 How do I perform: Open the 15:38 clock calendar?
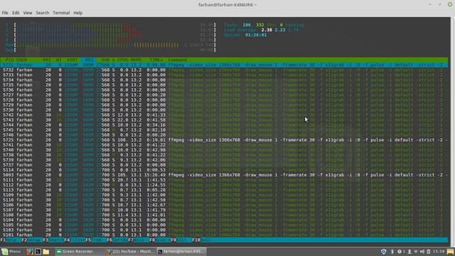pyautogui.click(x=439, y=252)
